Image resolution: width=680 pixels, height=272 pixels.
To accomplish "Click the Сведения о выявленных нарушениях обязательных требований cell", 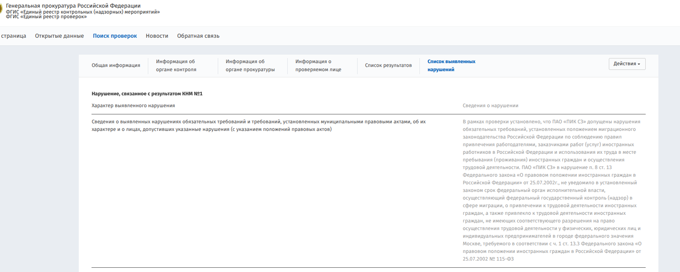I will (x=258, y=125).
